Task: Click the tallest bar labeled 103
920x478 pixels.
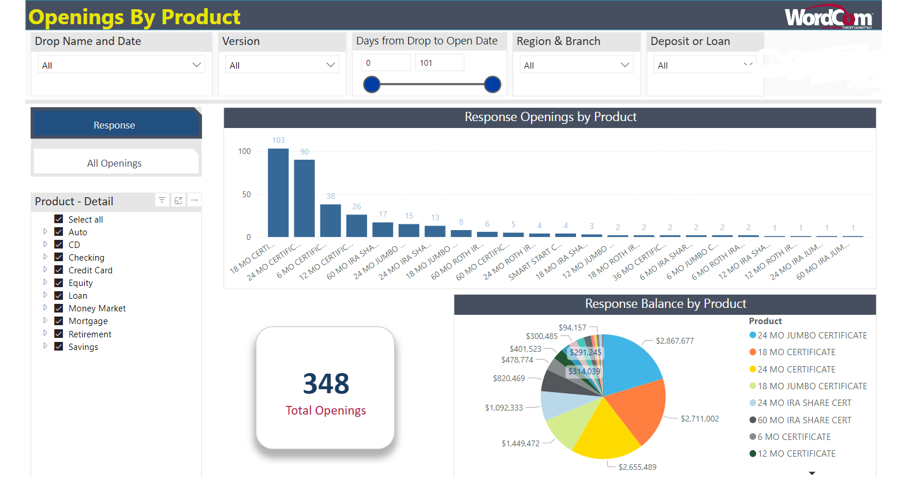Action: [x=278, y=193]
